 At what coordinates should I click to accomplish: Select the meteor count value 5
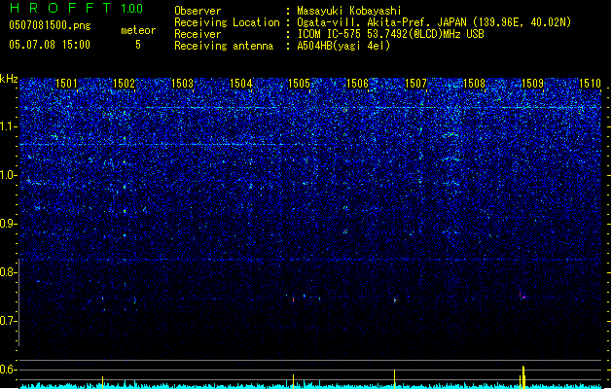click(138, 45)
